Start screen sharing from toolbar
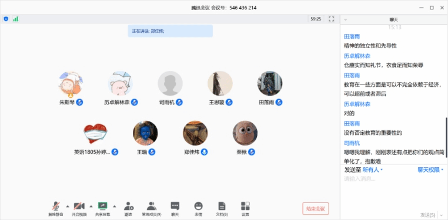Viewport: 448px width, 220px height. click(x=102, y=209)
